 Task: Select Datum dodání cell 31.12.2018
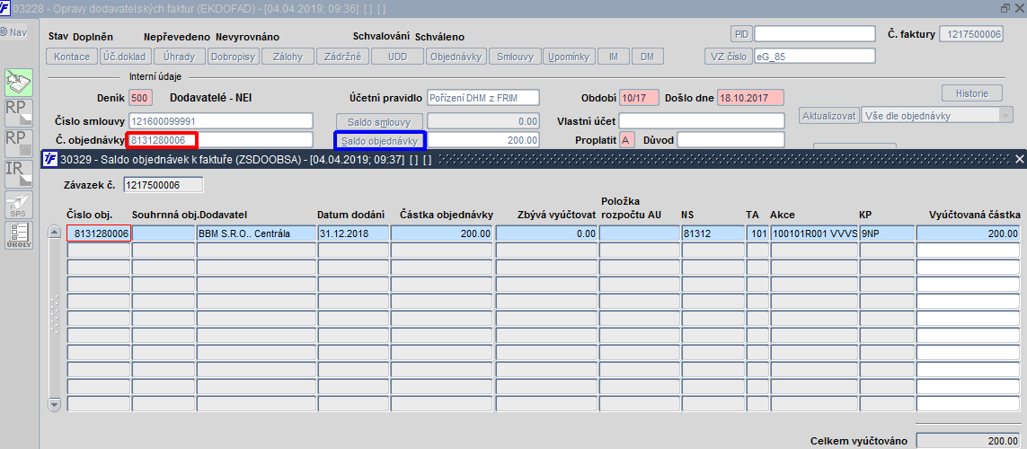click(x=353, y=233)
